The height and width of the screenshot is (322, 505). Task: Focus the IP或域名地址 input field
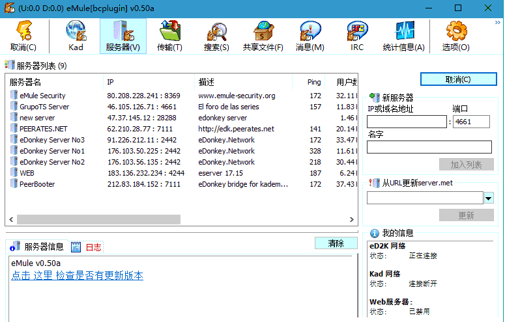coord(407,122)
